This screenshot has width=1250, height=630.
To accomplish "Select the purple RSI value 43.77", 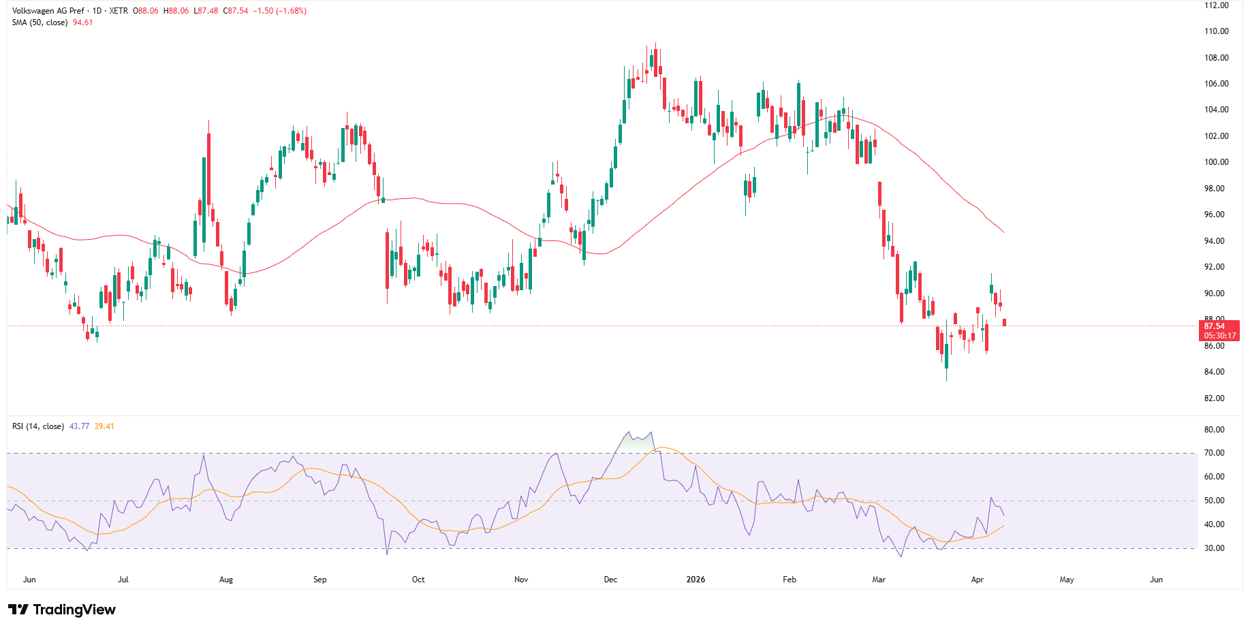I will [x=79, y=426].
